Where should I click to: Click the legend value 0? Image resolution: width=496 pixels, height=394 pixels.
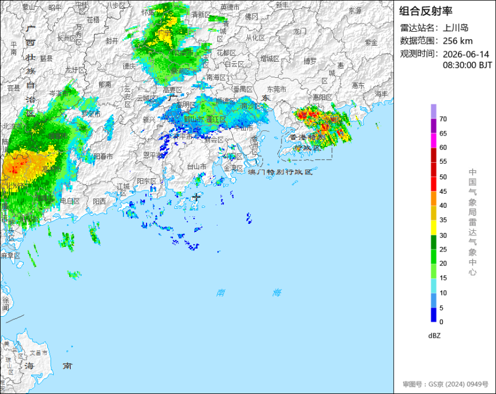(441, 322)
